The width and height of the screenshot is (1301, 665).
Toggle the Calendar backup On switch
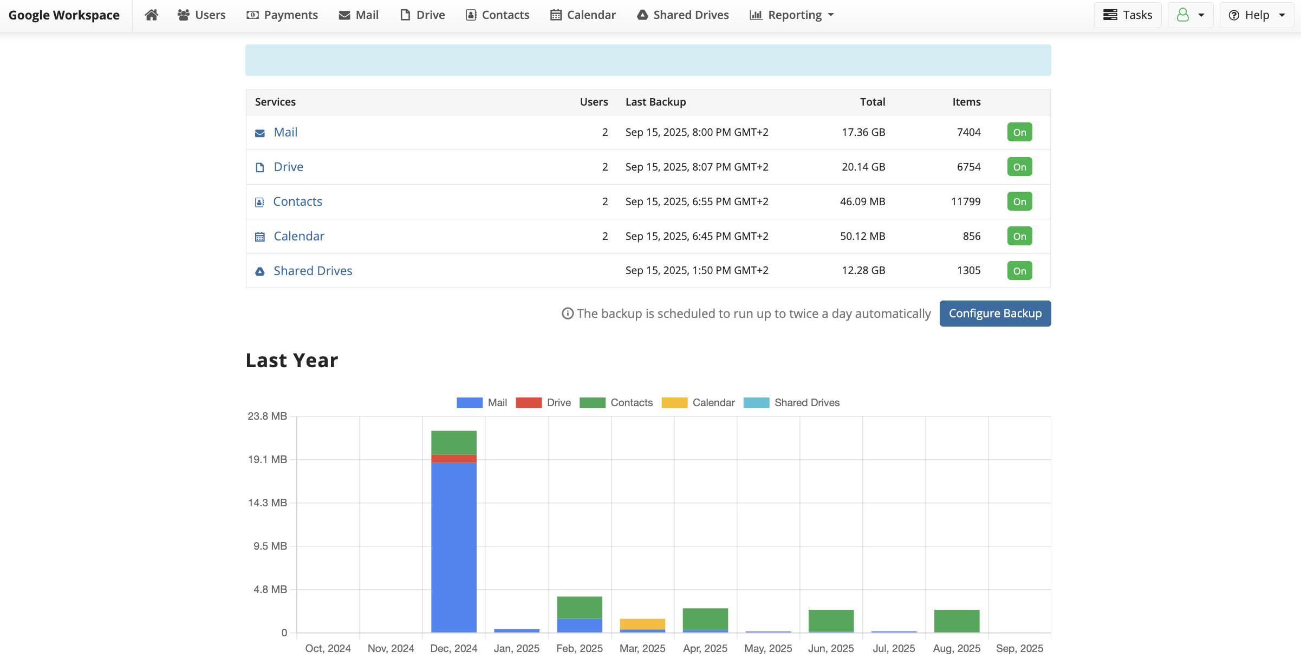point(1019,236)
